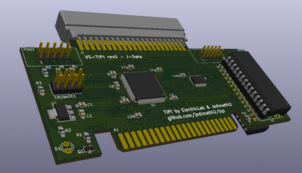Viewport: 302px width, 173px height.
Task: Click the github.com/jedimatt42/tipi silkscreen text
Action: pos(196,115)
